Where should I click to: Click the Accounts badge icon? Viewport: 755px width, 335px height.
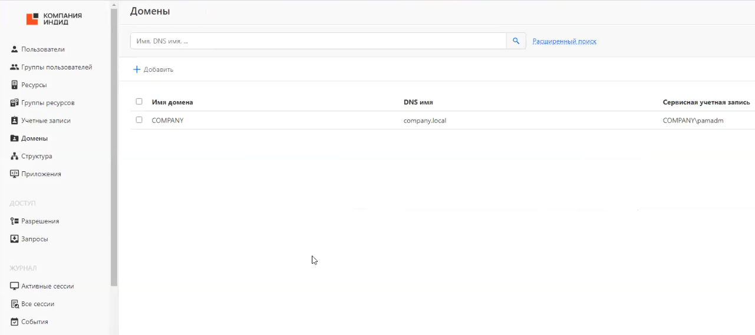[15, 121]
